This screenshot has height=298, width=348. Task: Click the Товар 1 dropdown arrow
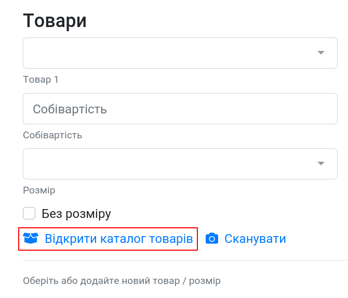pos(321,53)
